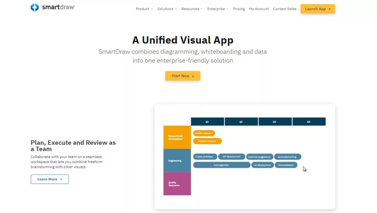Select the Q4 column header
The width and height of the screenshot is (377, 213).
pyautogui.click(x=309, y=122)
